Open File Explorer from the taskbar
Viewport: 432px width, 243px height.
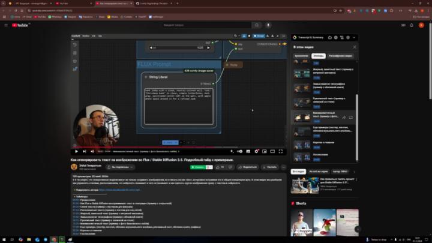(x=29, y=239)
